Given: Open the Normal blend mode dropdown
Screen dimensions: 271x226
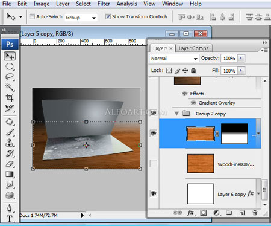Looking at the screenshot, I should coord(174,59).
